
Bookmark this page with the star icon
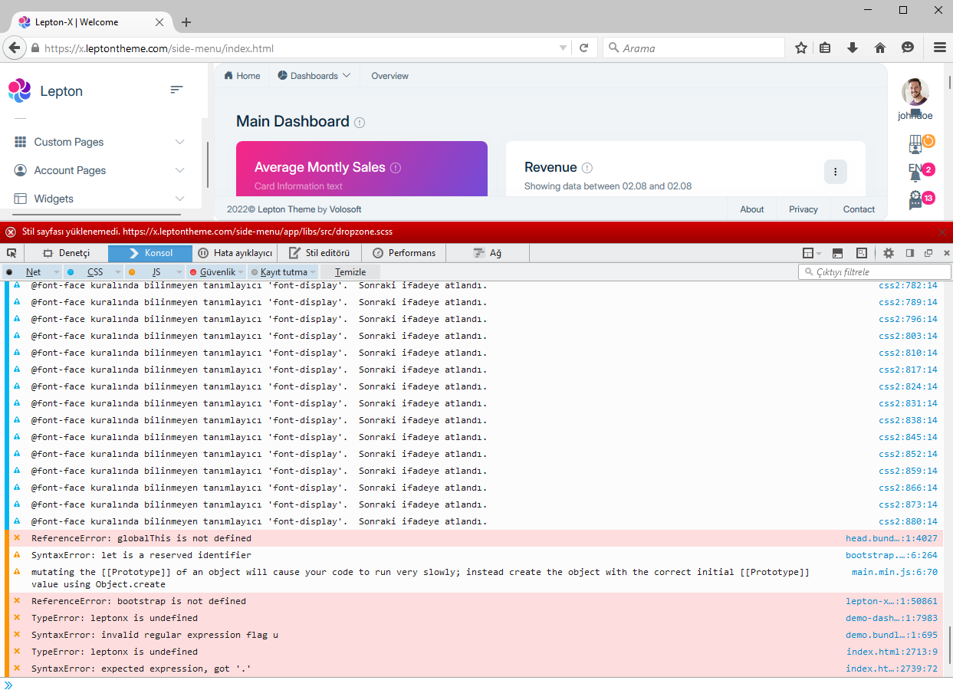[x=801, y=48]
